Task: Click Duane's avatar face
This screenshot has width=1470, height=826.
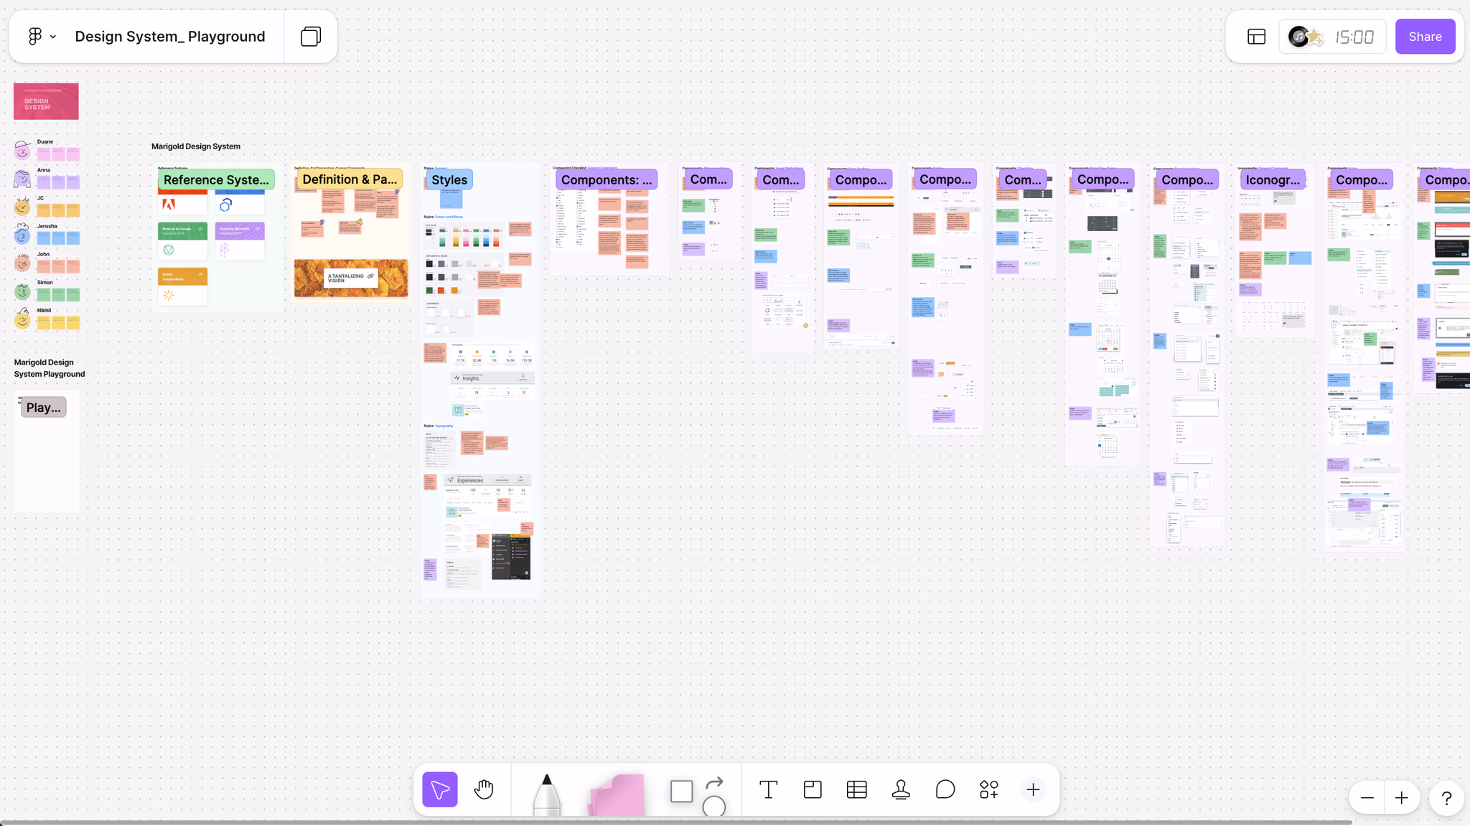Action: pos(23,150)
